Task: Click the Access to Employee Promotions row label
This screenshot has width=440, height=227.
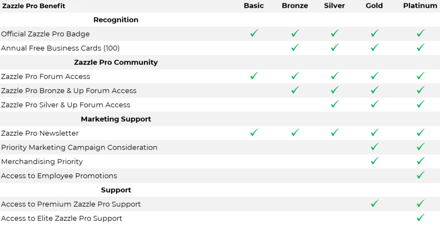Action: pos(59,176)
